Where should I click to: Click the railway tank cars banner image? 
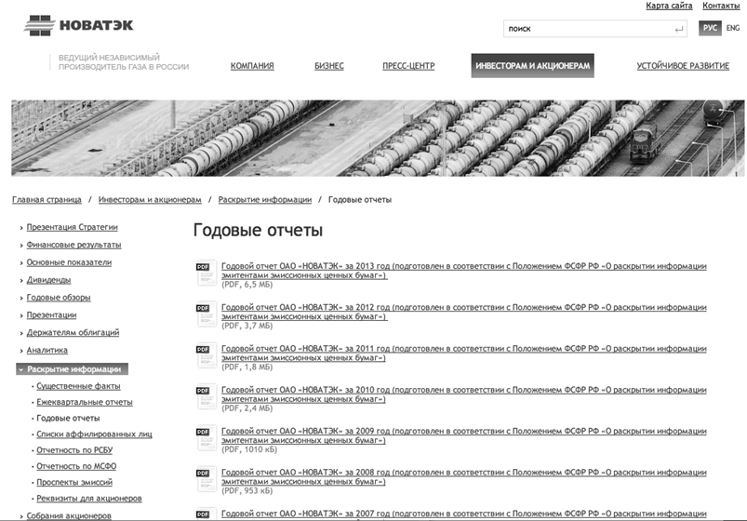[x=378, y=139]
